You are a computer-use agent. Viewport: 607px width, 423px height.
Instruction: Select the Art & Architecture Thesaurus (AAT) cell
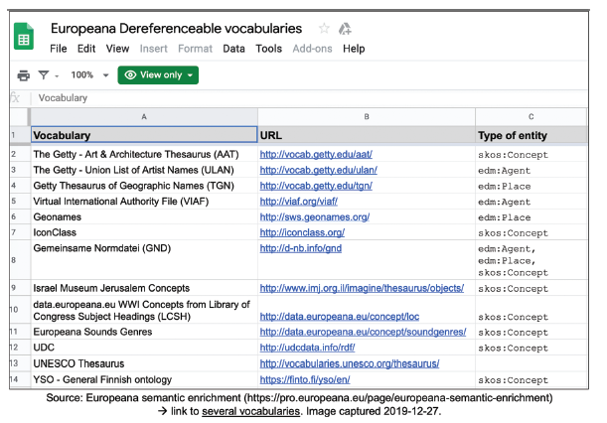(144, 154)
